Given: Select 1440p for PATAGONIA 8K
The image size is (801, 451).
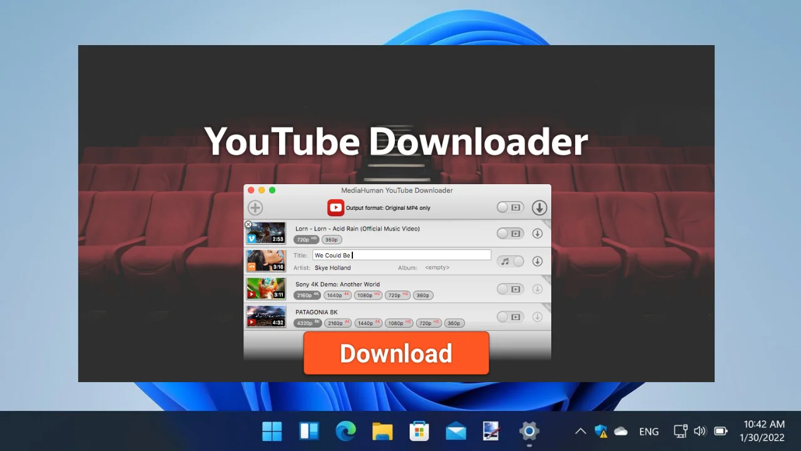Looking at the screenshot, I should pyautogui.click(x=369, y=323).
